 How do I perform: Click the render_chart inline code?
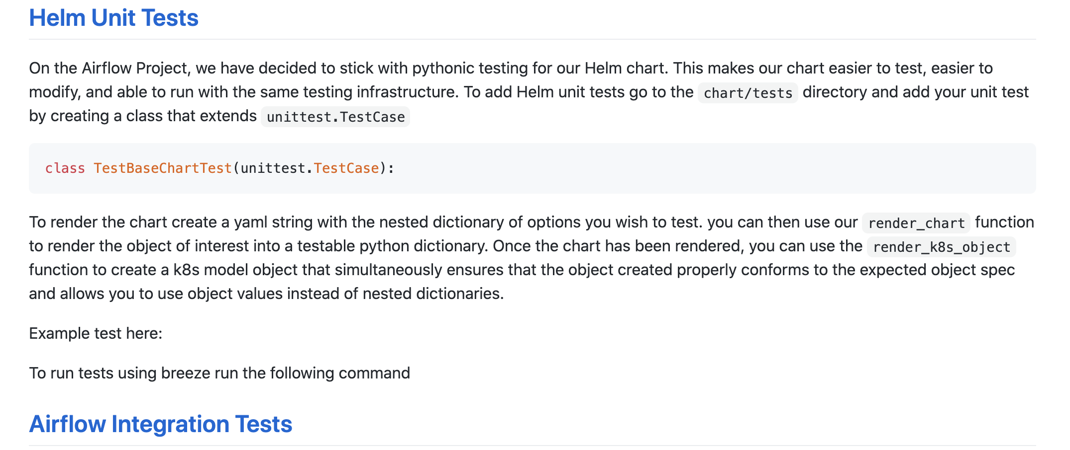pos(916,223)
